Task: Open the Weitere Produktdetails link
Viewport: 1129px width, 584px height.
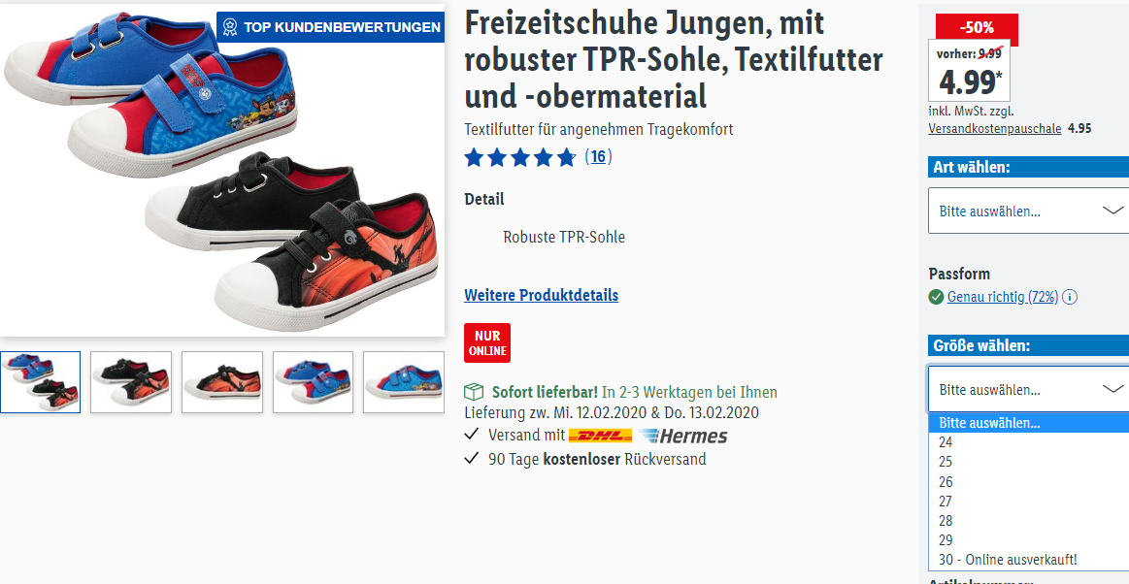Action: (542, 295)
